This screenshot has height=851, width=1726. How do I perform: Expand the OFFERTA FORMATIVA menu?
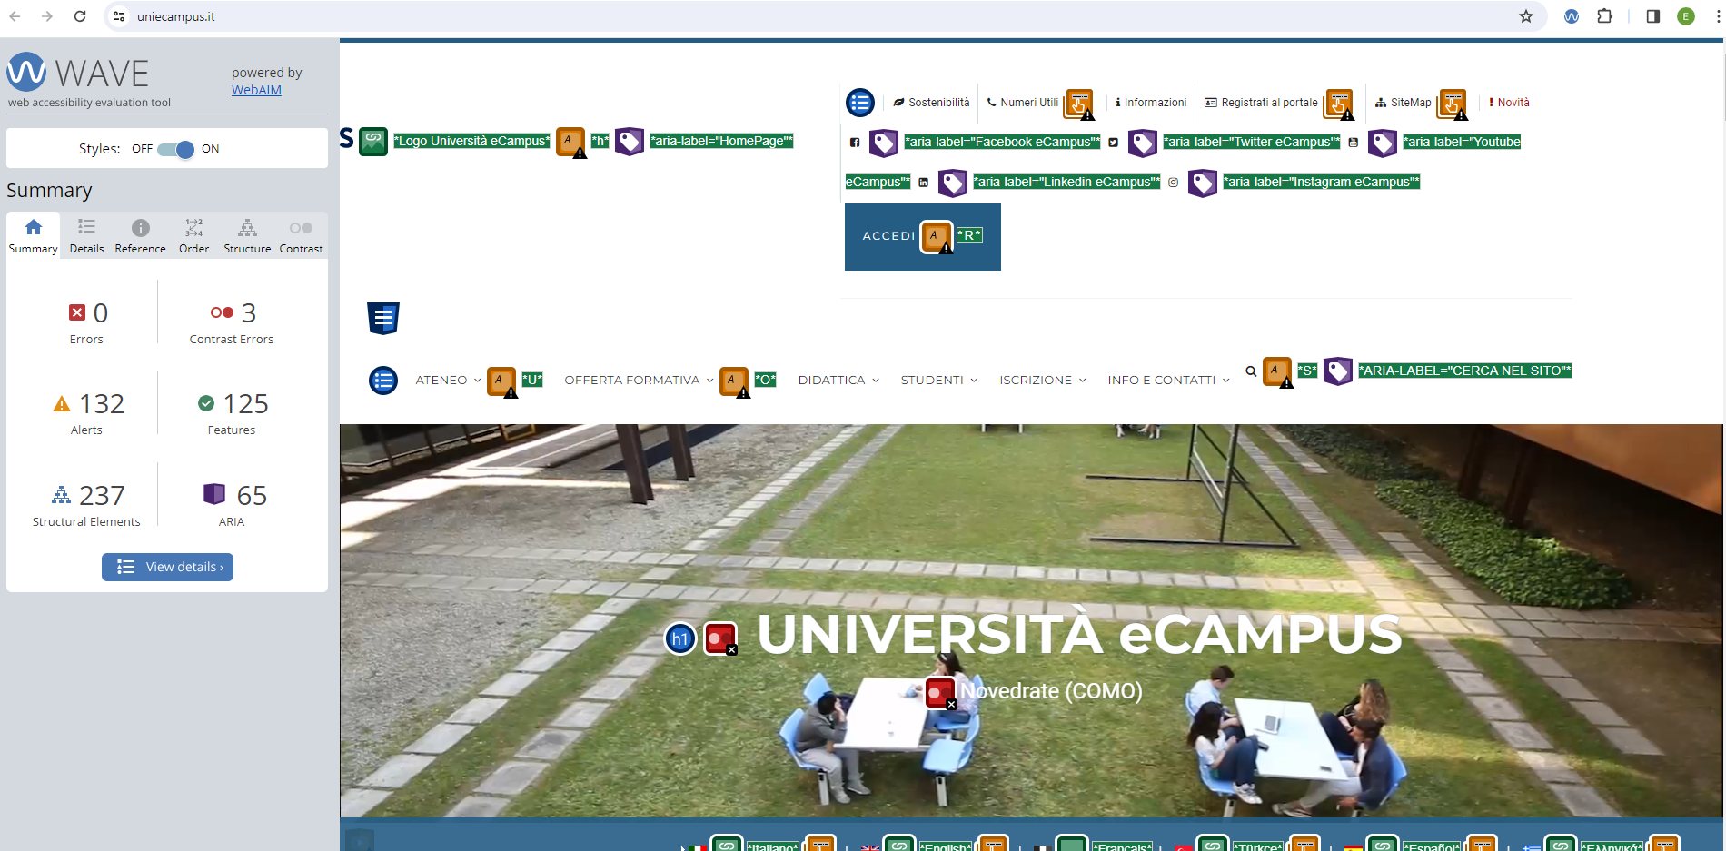coord(639,381)
